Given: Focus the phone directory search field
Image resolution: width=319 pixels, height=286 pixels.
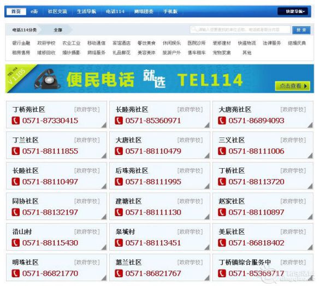Looking at the screenshot, I should tap(240, 29).
